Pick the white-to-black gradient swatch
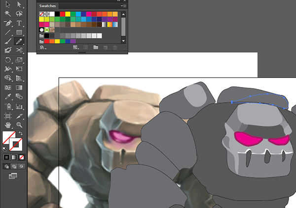Image resolution: width=296 pixels, height=208 pixels. 105,25
